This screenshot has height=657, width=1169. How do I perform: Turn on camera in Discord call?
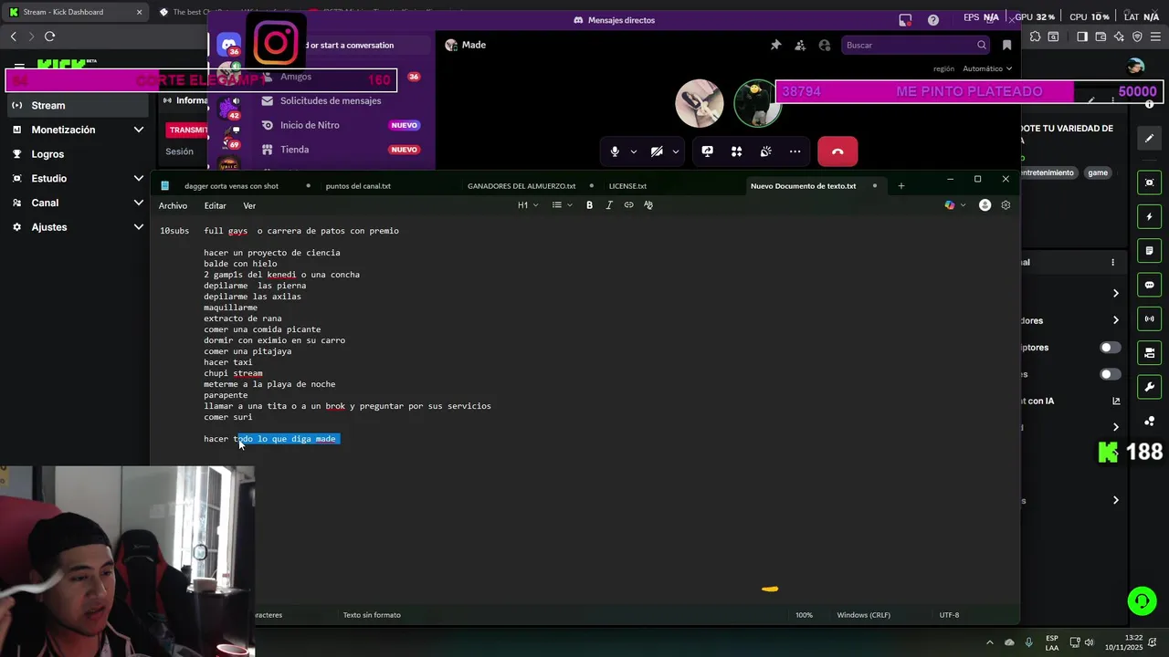tap(657, 151)
